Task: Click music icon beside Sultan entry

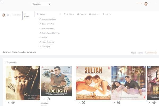Action: (41, 37)
